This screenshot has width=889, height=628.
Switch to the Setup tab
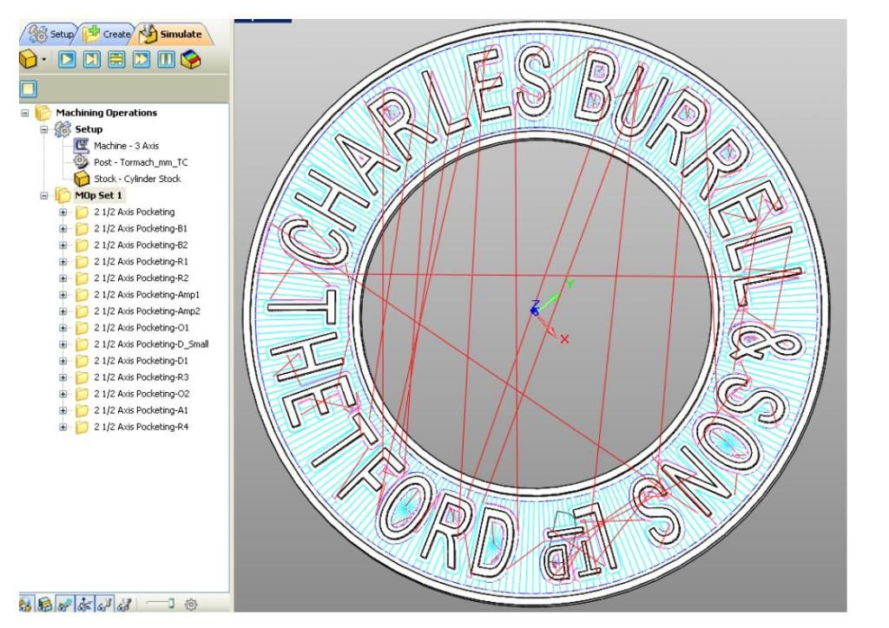point(51,34)
